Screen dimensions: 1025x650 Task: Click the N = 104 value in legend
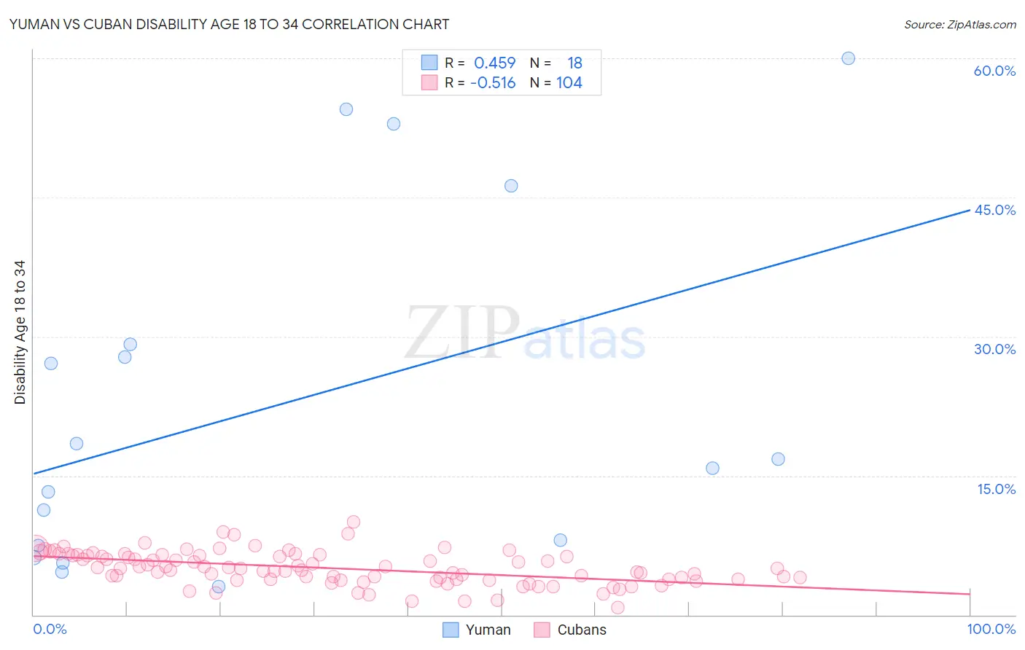[556, 82]
